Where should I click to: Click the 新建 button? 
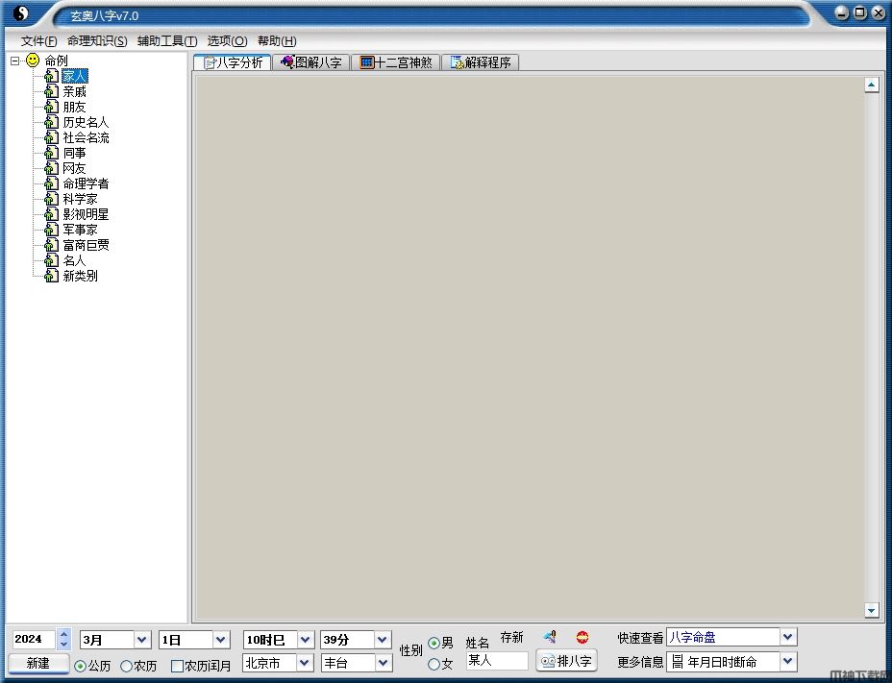[38, 663]
